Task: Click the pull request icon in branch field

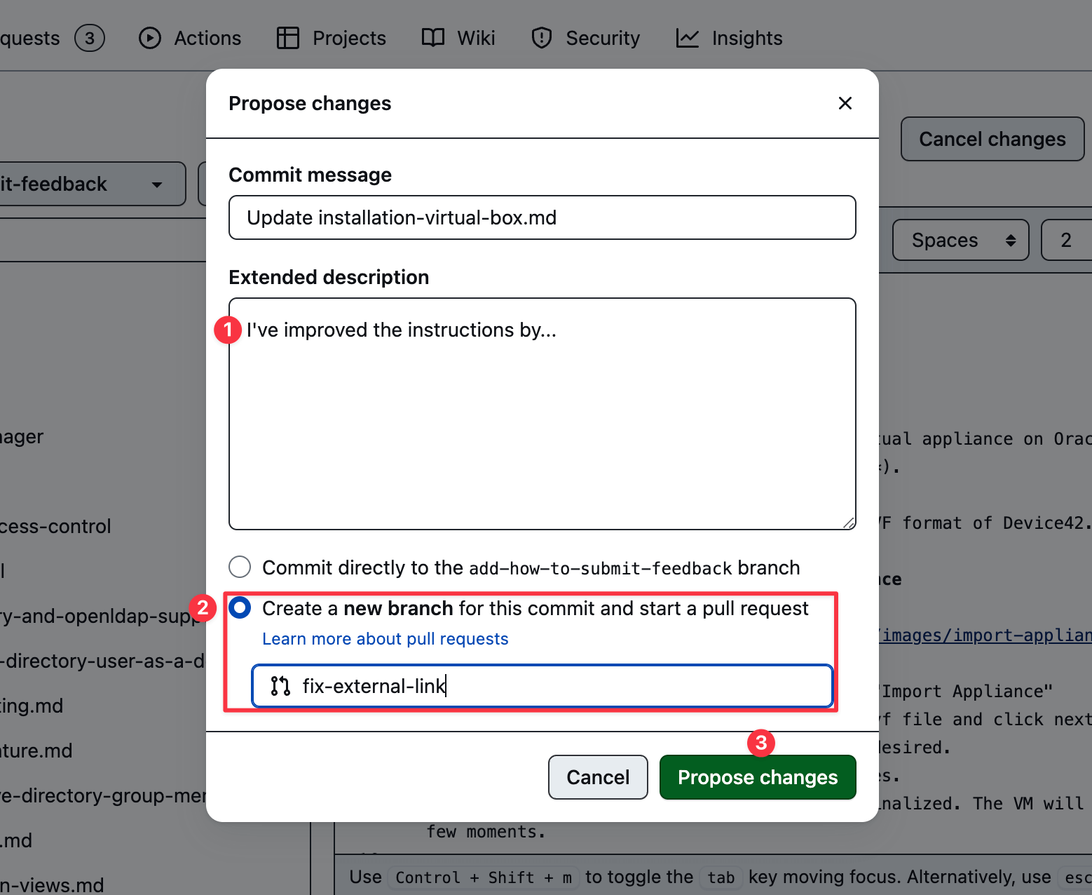Action: 280,686
